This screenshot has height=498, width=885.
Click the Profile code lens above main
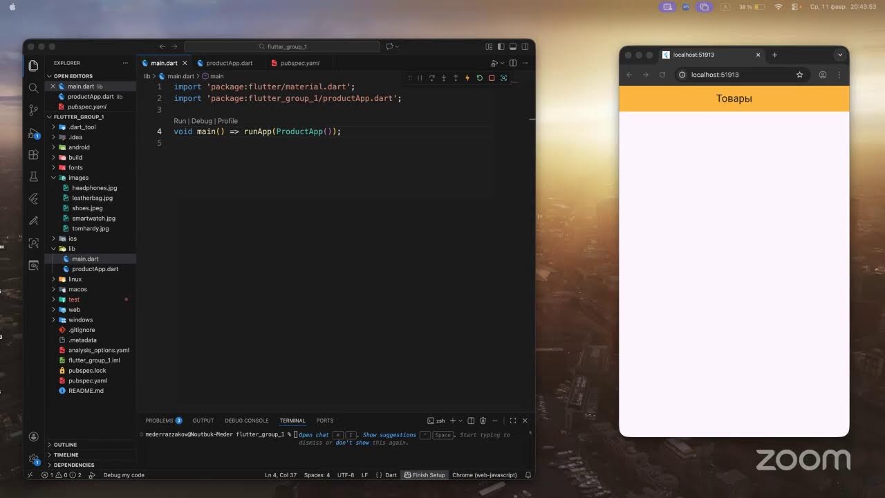tap(227, 121)
